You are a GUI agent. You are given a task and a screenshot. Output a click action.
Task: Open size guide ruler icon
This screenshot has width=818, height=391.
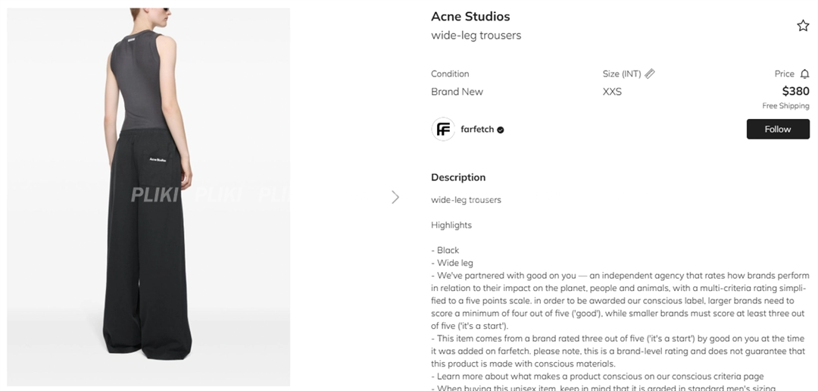[x=650, y=74]
